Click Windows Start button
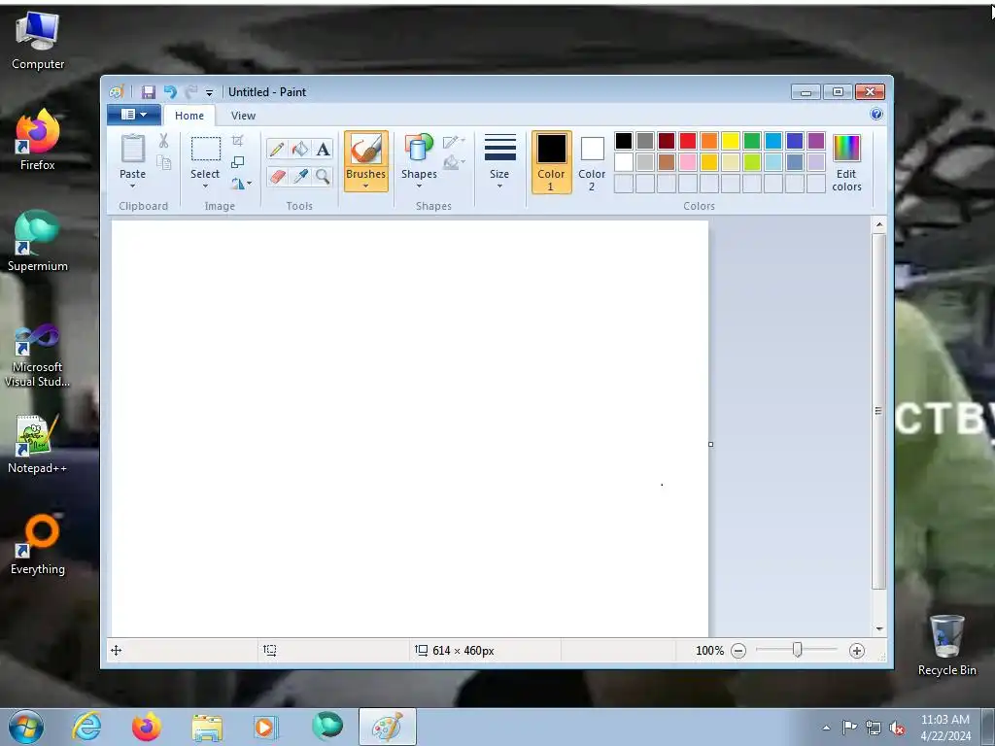995x746 pixels. (26, 727)
